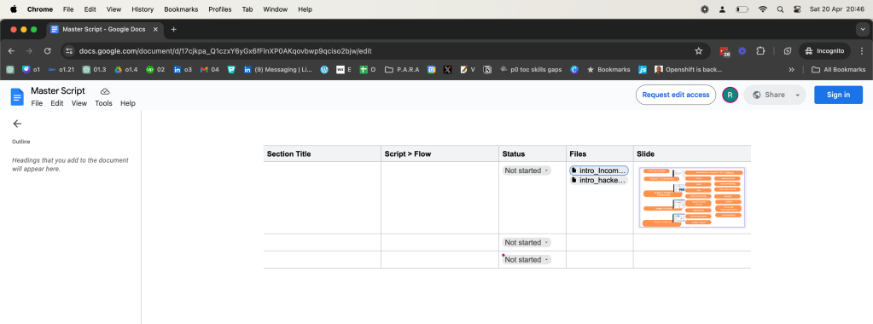Click the red extension with badge 26
Screen dimensions: 873x324
tap(725, 51)
